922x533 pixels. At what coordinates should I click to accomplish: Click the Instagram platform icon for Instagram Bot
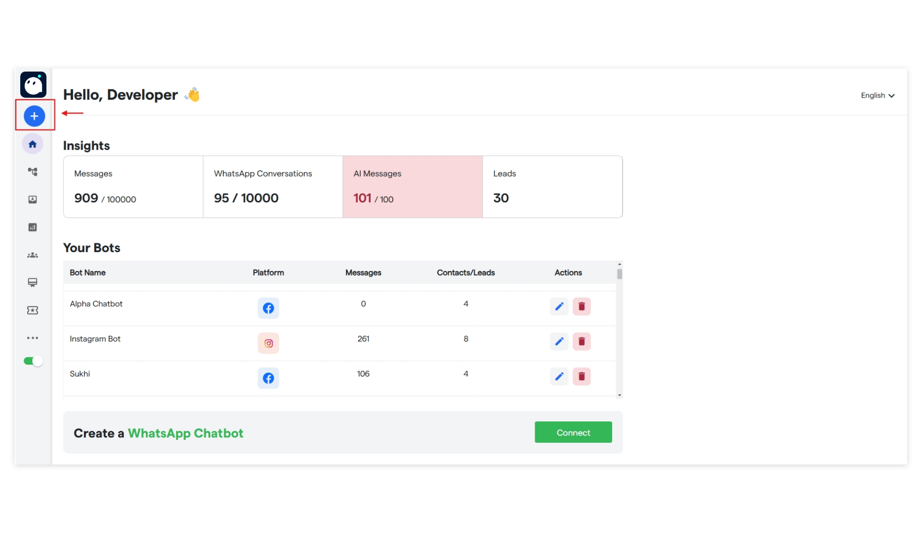coord(268,343)
